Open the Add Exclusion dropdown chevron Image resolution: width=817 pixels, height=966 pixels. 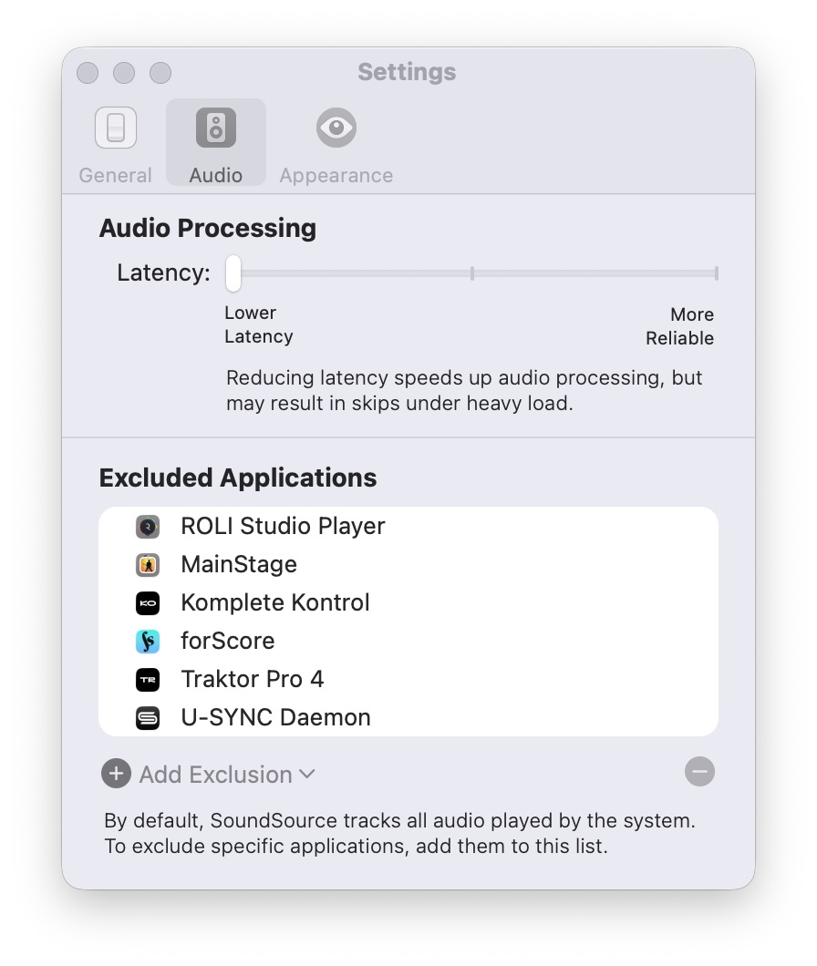(307, 774)
